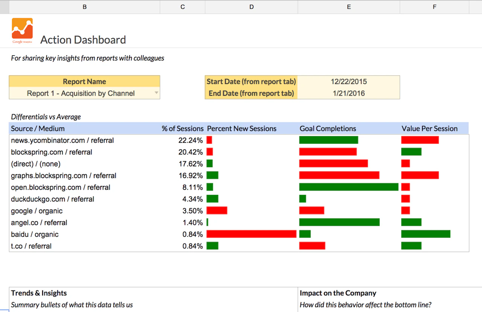Click the 16.92% sessions value
Screen dimensions: 482x312
click(191, 175)
